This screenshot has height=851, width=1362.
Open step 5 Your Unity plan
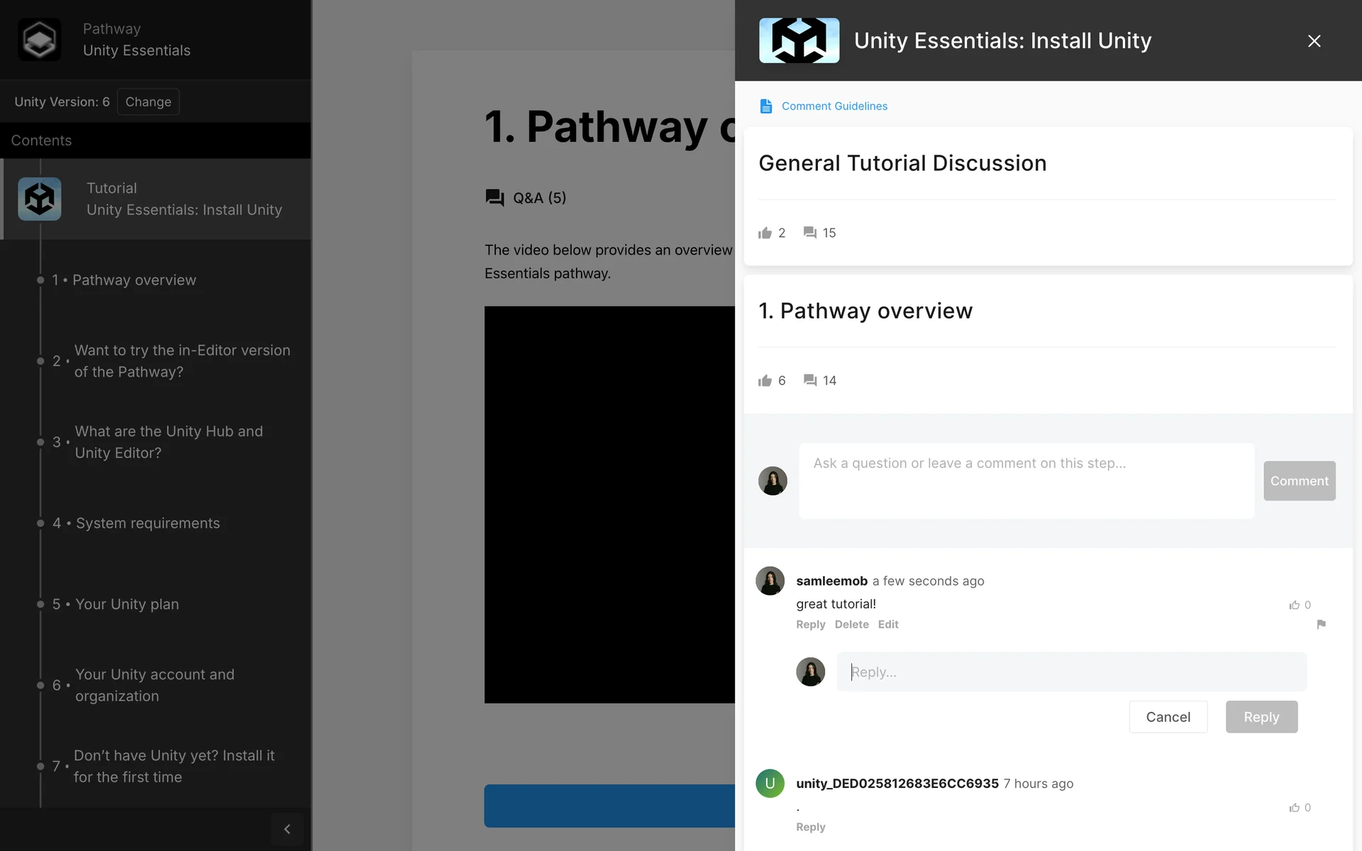(x=127, y=604)
